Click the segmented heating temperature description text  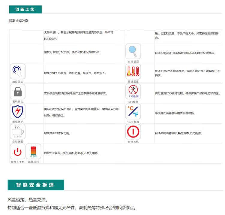[x=72, y=52]
